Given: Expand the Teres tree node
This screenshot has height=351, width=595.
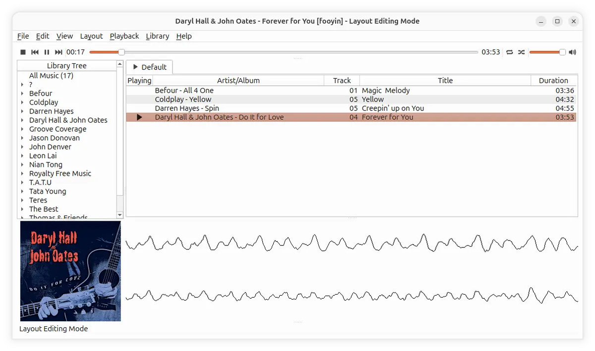Looking at the screenshot, I should (x=22, y=201).
